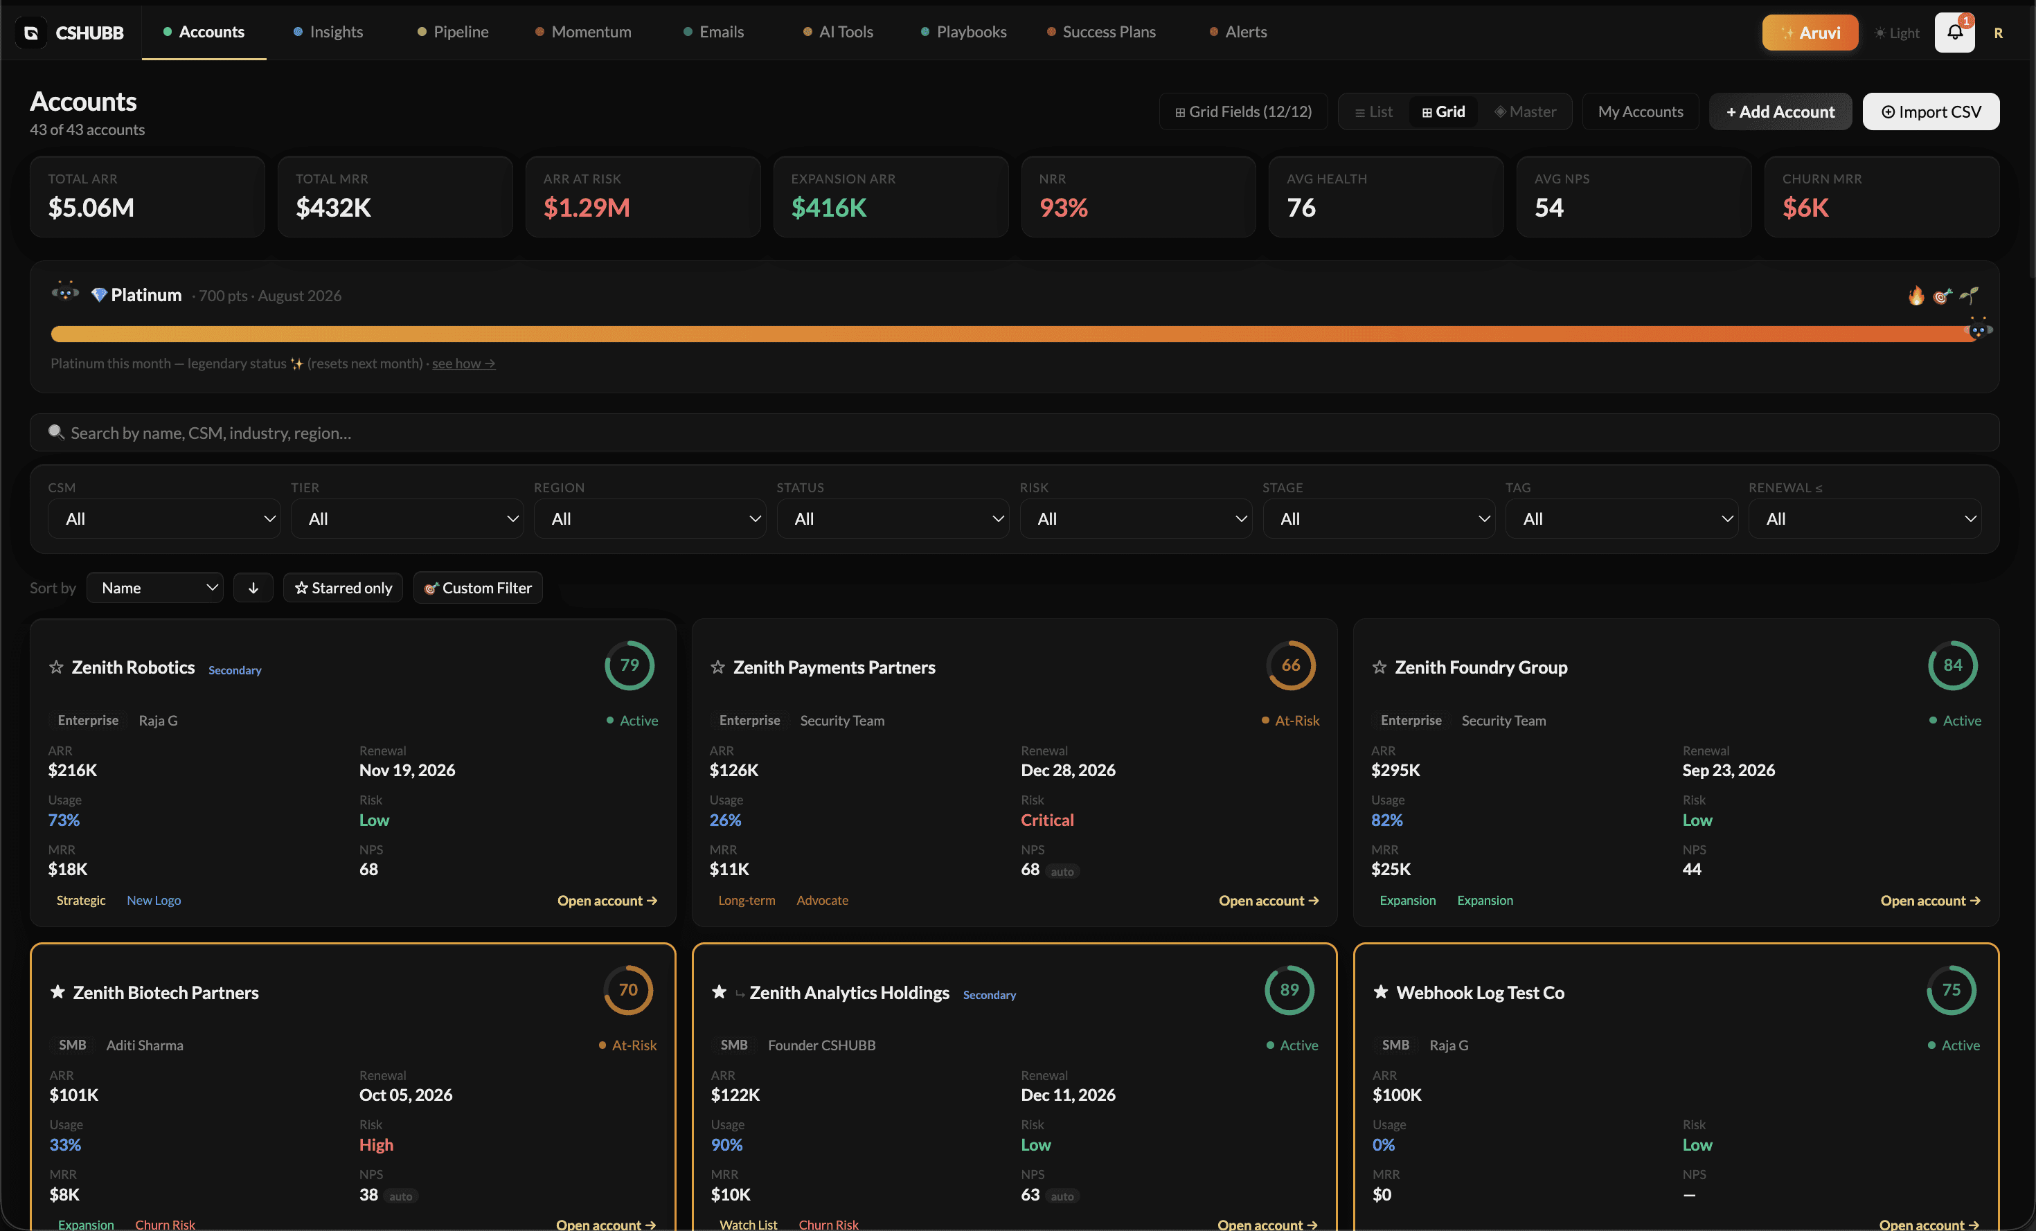Expand the Region filter dropdown
The image size is (2036, 1231).
(x=650, y=518)
